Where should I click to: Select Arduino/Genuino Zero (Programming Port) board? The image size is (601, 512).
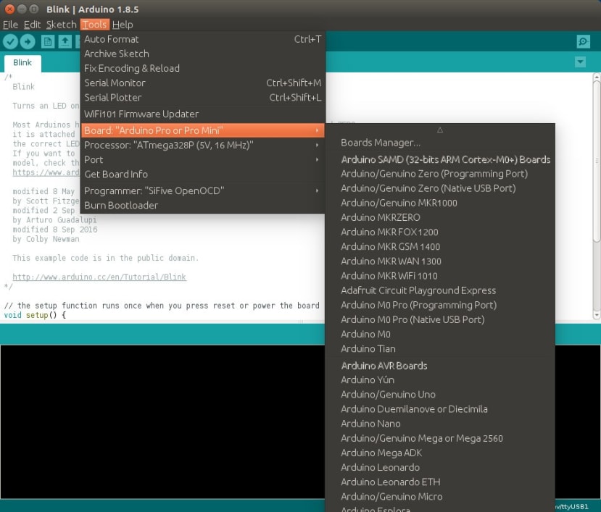(440, 174)
